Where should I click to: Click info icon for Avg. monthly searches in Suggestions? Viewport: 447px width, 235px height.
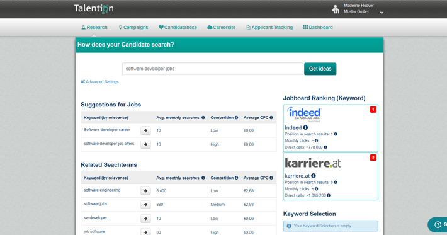point(203,117)
